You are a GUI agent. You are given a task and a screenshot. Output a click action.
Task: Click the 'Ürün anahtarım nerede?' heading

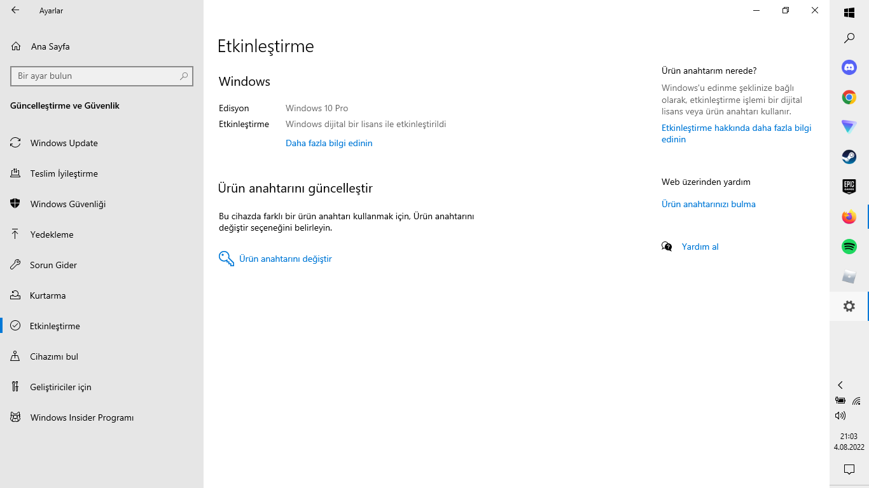pyautogui.click(x=709, y=71)
